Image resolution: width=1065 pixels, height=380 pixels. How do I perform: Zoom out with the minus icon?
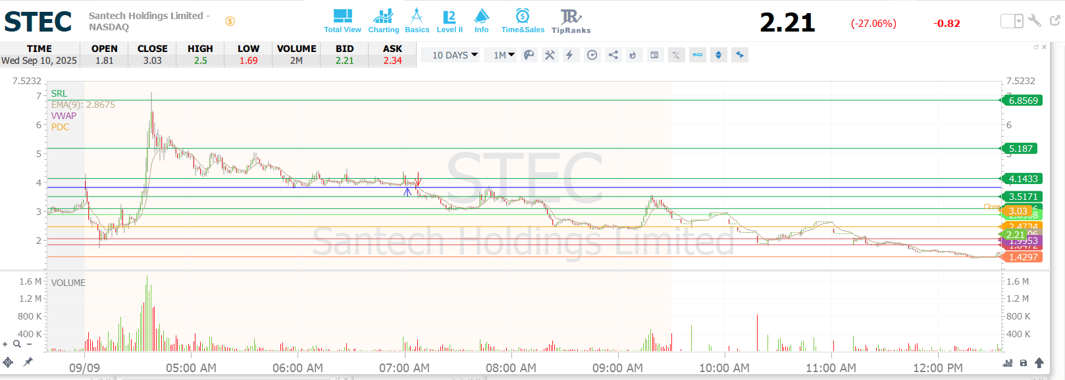click(x=29, y=344)
